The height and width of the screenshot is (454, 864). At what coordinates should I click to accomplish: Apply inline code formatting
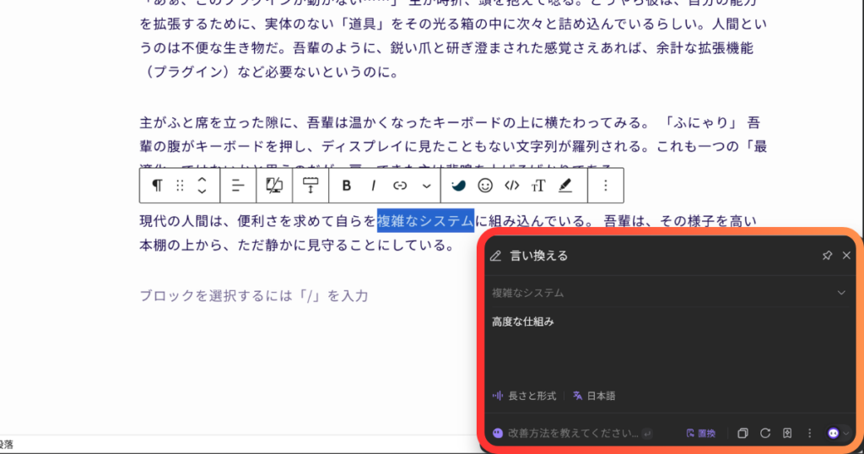(511, 186)
